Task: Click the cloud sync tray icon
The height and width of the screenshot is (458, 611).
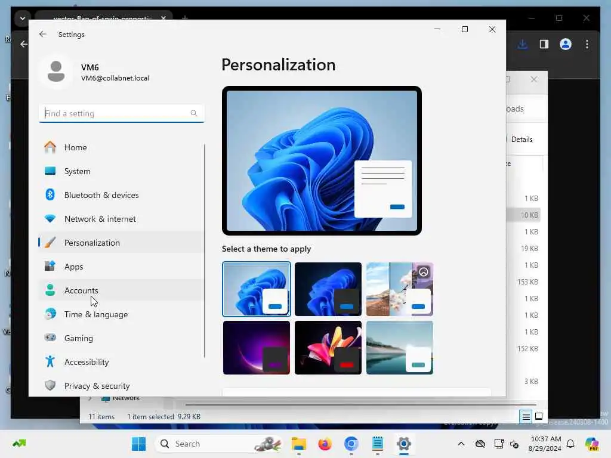Action: pos(480,444)
